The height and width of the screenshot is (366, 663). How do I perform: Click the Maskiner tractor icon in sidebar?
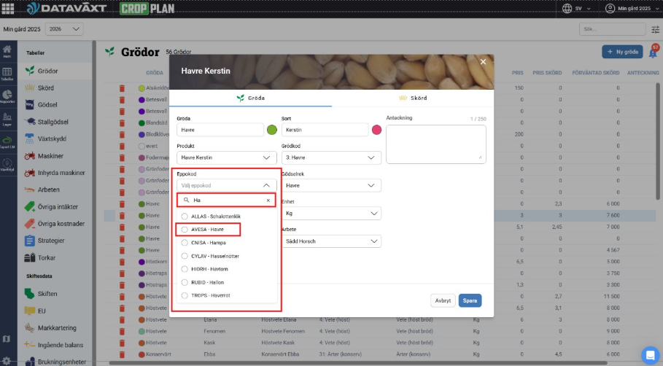(30, 155)
